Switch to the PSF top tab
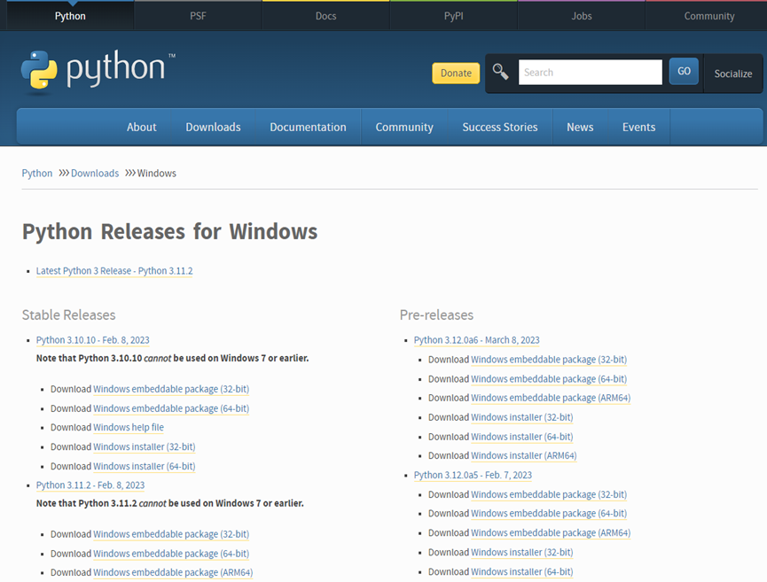The image size is (767, 582). click(198, 16)
